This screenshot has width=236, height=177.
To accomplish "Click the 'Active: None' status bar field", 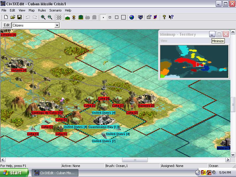I will [x=83, y=166].
